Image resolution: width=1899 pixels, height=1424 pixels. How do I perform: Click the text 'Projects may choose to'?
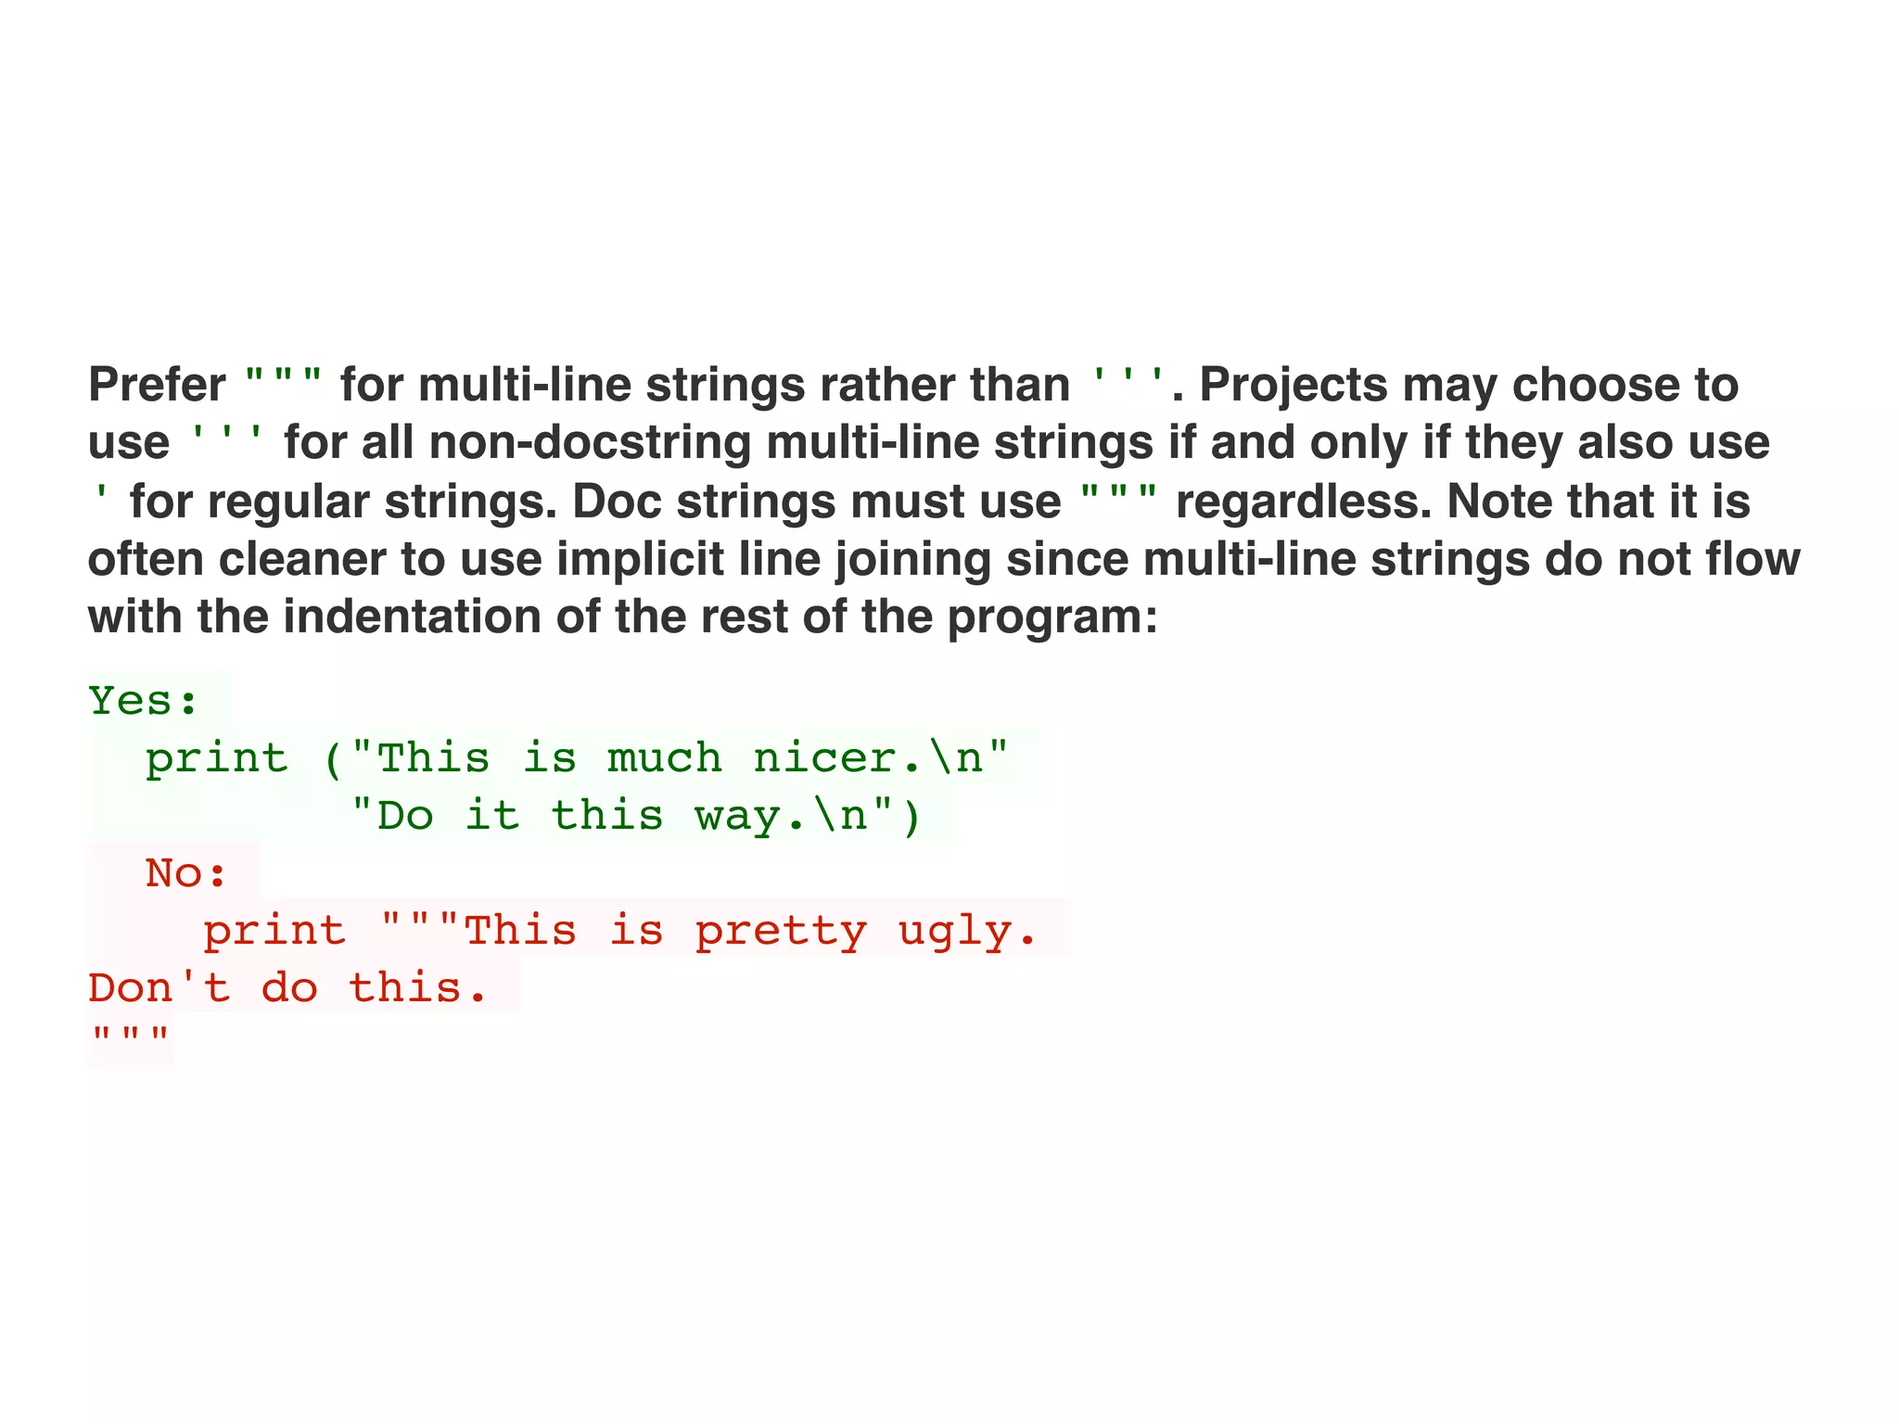click(x=1469, y=385)
